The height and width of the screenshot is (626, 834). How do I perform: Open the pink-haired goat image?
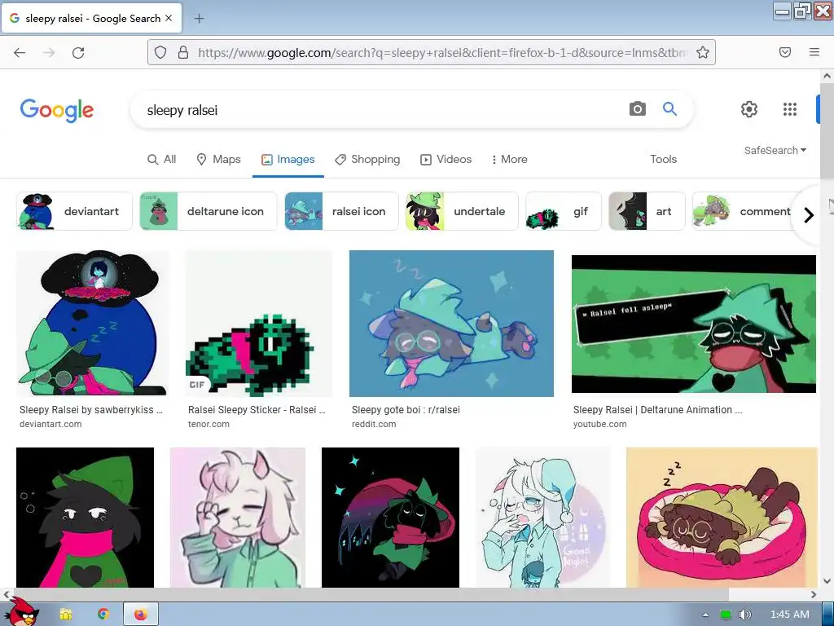[x=238, y=518]
